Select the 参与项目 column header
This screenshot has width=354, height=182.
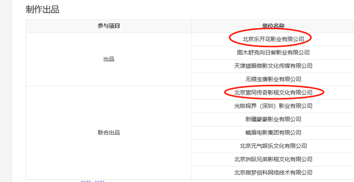click(109, 26)
